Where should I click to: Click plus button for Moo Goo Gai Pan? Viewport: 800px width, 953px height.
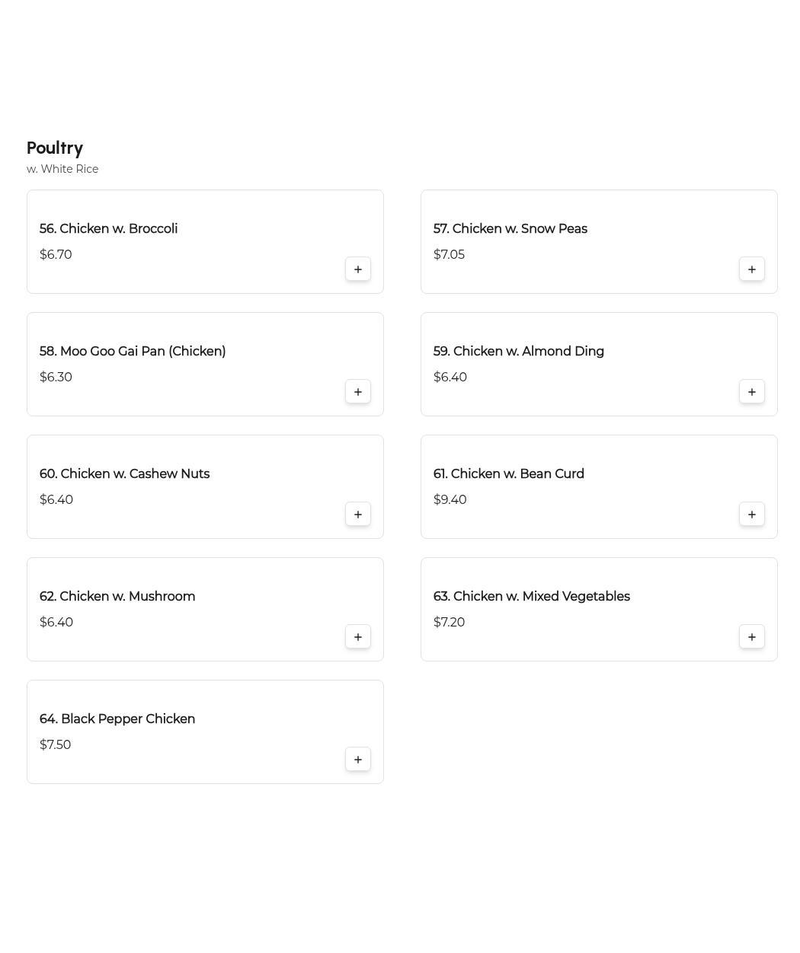point(358,392)
